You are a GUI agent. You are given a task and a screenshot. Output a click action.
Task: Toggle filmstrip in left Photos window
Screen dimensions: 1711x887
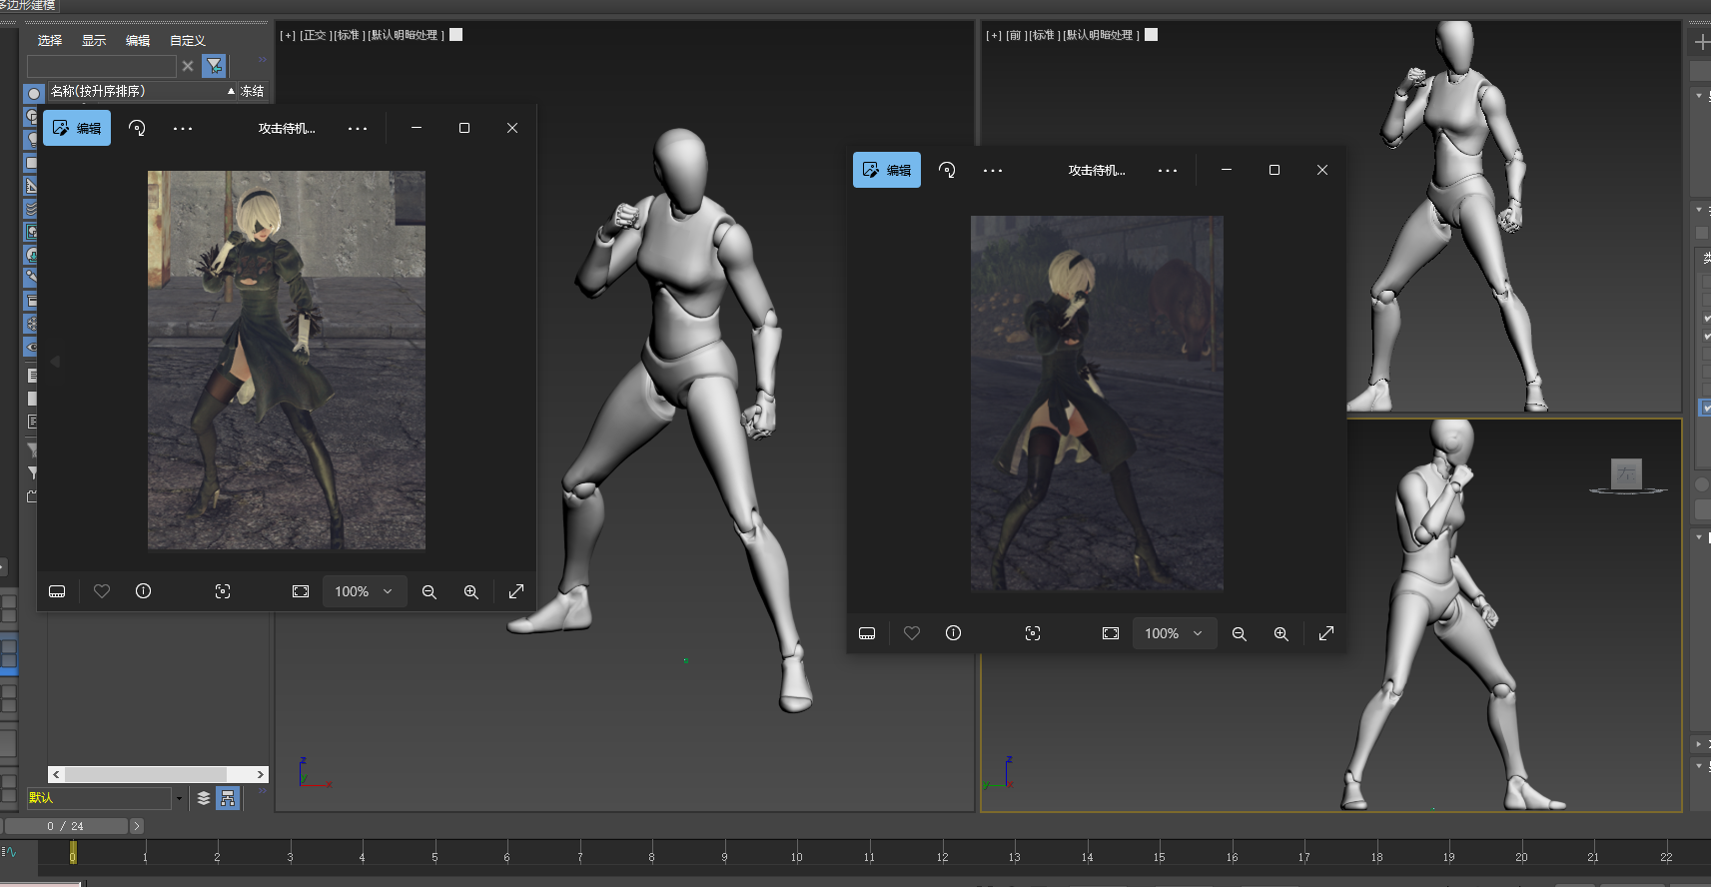tap(57, 591)
